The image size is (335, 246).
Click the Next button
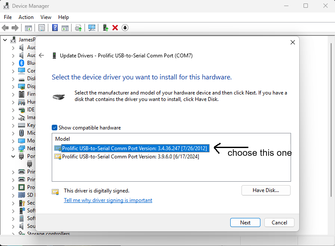coord(245,222)
